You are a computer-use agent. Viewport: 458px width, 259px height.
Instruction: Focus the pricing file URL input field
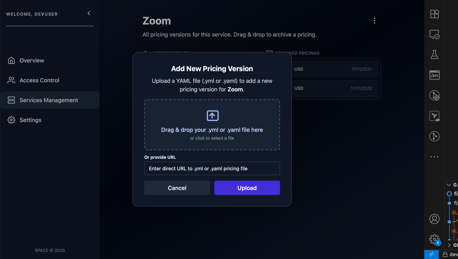point(212,169)
